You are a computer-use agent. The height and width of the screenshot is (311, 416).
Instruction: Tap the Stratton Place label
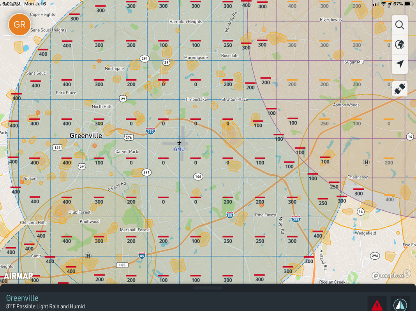(234, 99)
